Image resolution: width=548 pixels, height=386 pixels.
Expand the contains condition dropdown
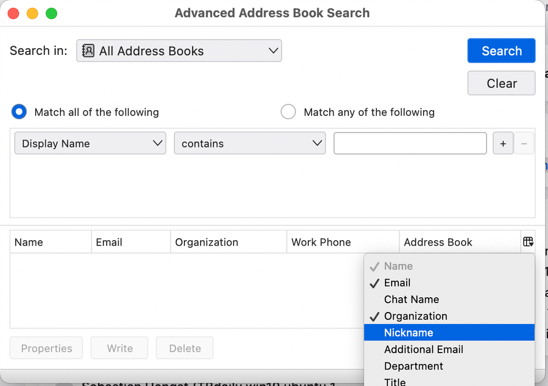pyautogui.click(x=250, y=144)
